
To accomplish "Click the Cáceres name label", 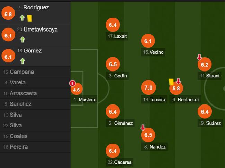I will [119, 162].
